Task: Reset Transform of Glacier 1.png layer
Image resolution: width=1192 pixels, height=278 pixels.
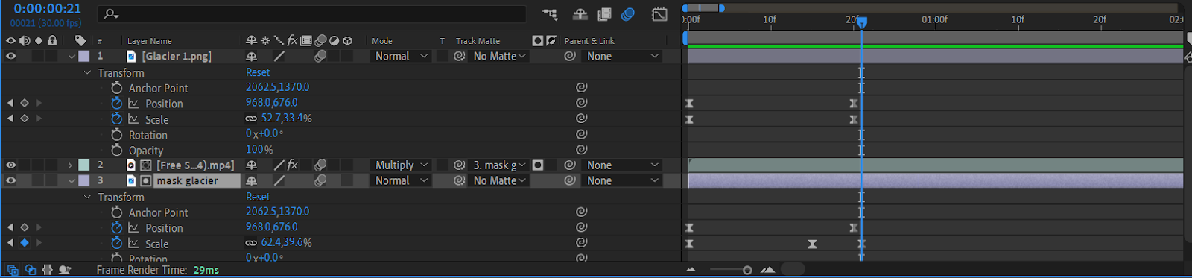Action: click(258, 72)
